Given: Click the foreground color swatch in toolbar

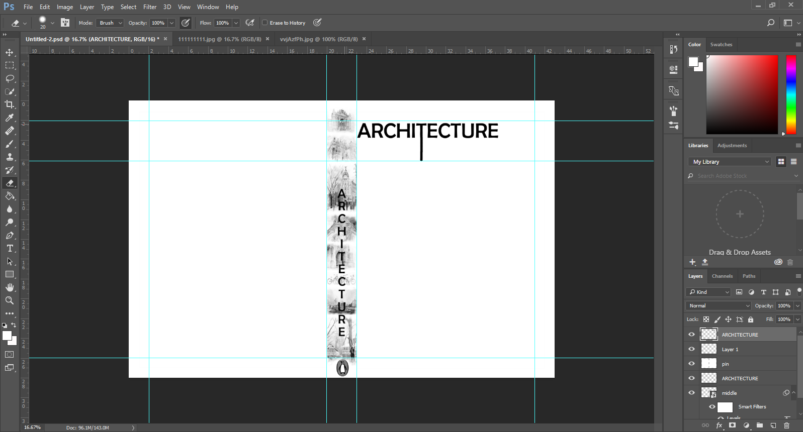Looking at the screenshot, I should (7, 336).
